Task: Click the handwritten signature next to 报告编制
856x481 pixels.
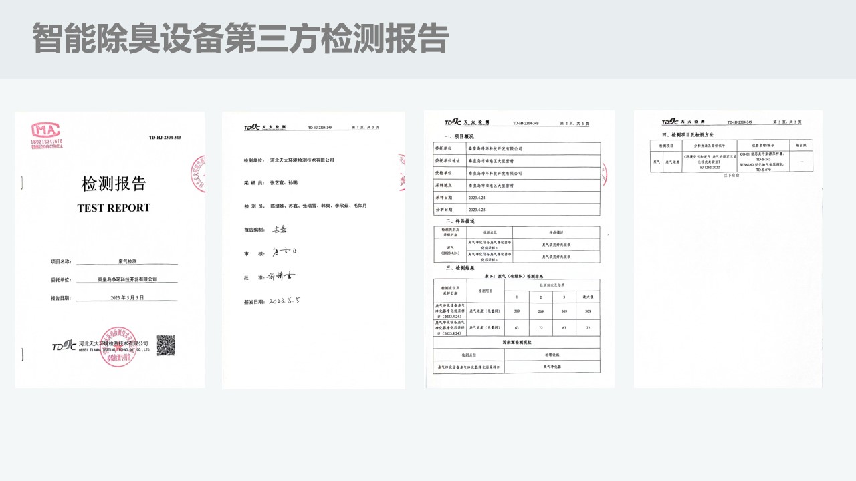Action: point(280,230)
